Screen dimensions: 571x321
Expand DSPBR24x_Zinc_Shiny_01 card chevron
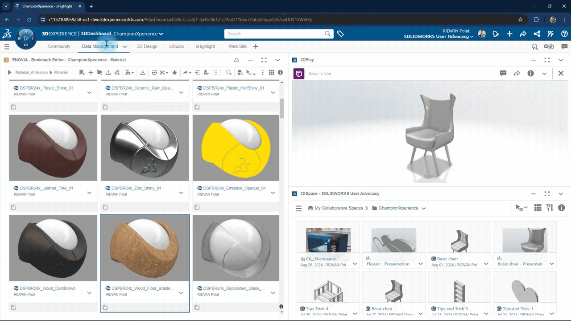[181, 193]
